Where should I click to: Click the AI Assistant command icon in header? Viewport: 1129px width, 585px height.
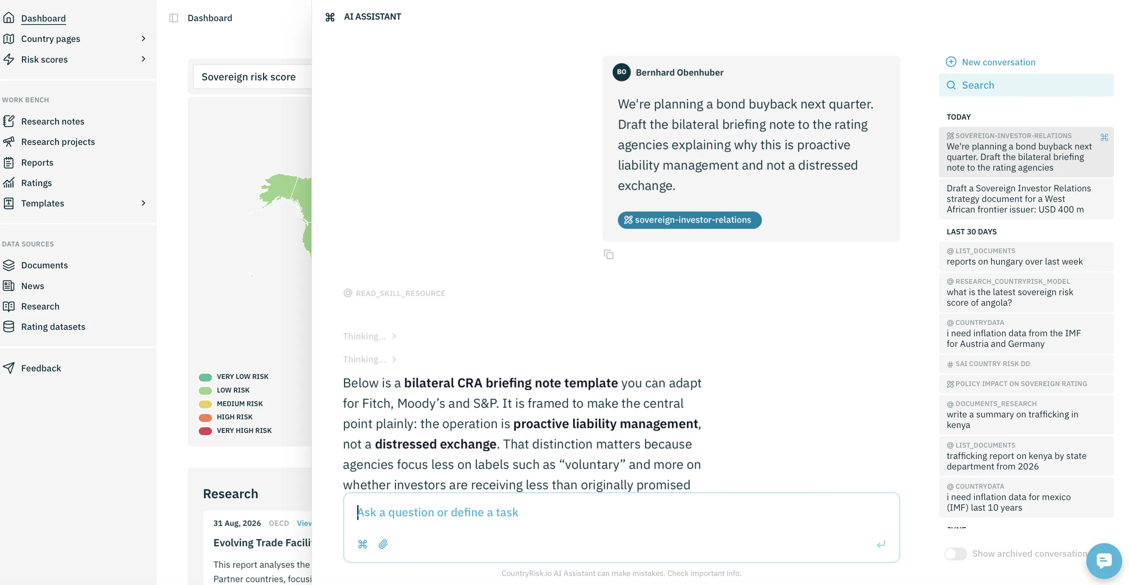[330, 17]
